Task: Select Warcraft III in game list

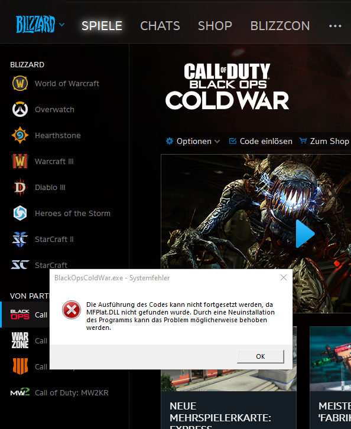Action: pos(54,162)
